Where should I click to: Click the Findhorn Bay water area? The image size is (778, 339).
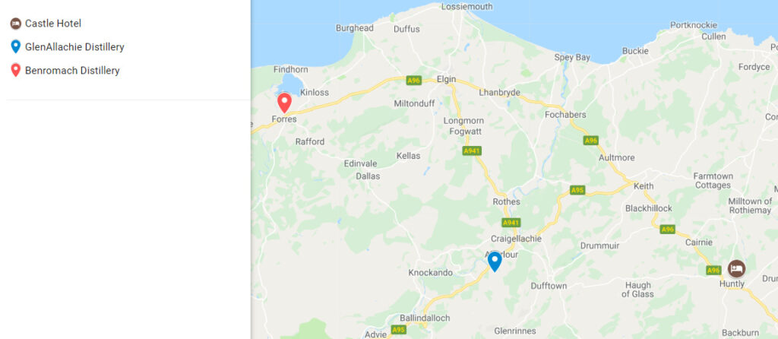[x=291, y=84]
